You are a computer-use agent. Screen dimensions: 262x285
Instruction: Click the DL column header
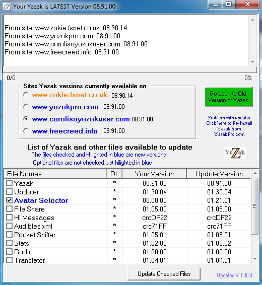(114, 174)
